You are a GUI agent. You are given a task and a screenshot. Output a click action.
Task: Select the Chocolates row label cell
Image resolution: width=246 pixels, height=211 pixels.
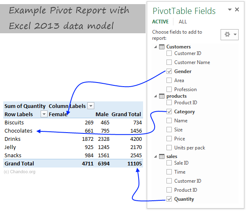[18, 131]
